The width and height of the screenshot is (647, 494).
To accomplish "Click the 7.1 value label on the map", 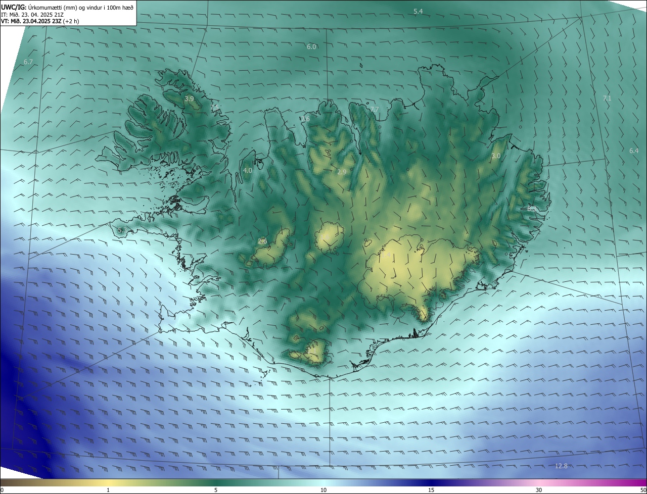I will [x=607, y=98].
